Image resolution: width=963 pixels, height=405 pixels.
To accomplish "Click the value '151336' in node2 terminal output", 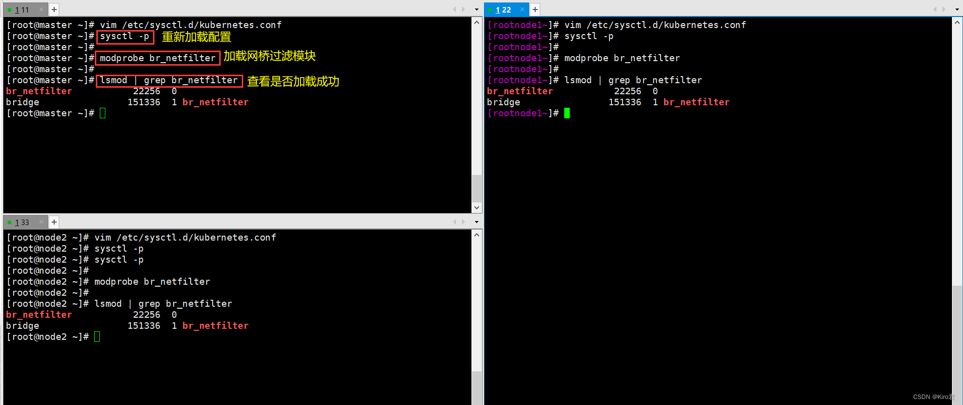I will click(144, 326).
